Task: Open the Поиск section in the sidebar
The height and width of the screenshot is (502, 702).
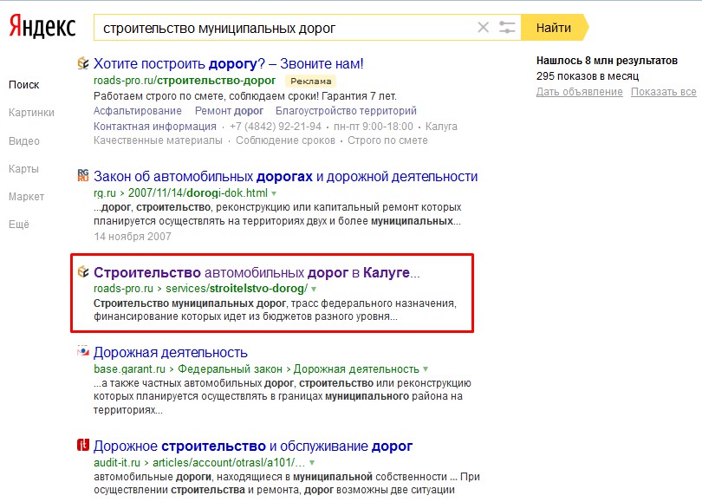Action: [24, 85]
